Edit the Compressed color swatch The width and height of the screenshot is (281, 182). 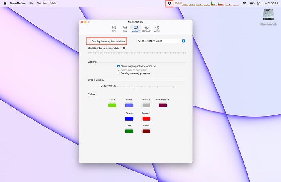[163, 105]
